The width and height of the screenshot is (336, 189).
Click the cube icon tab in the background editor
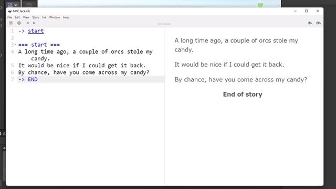point(29,4)
